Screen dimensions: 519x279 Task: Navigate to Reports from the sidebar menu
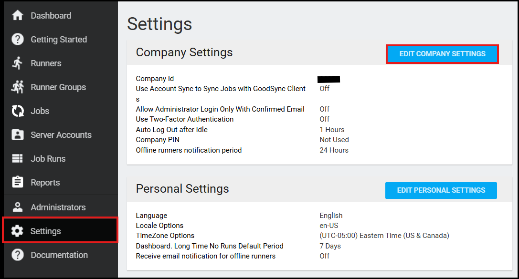pos(46,182)
